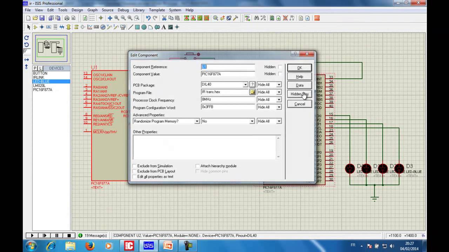This screenshot has height=252, width=449.
Task: Open the Debug menu
Action: tap(123, 10)
